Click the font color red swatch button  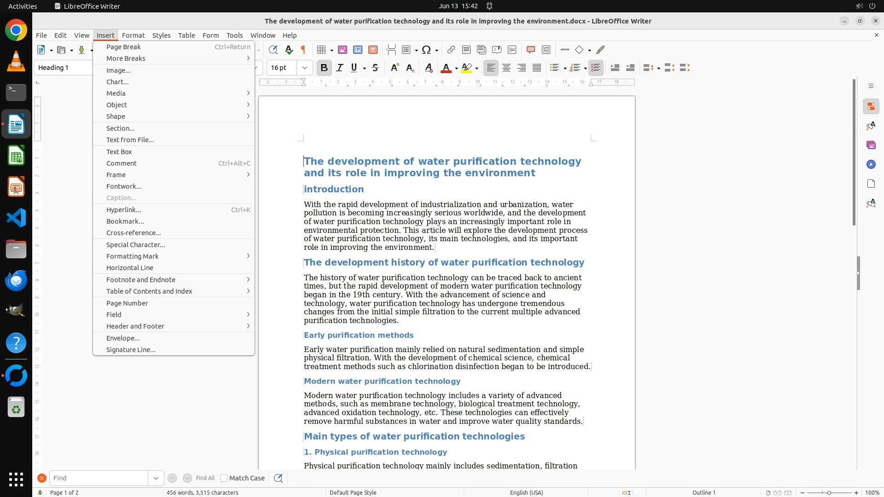click(445, 68)
